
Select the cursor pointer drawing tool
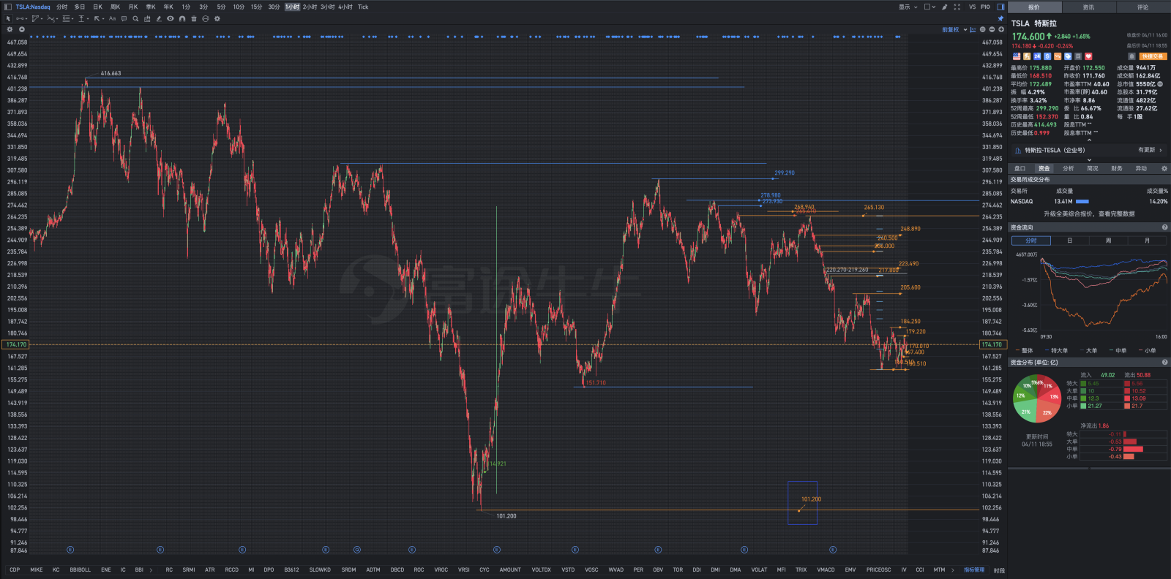(x=8, y=18)
